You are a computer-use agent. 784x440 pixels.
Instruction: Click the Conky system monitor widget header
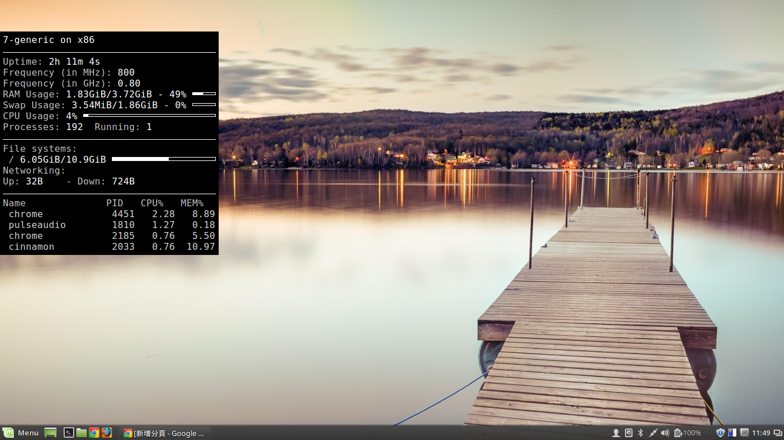(x=49, y=40)
